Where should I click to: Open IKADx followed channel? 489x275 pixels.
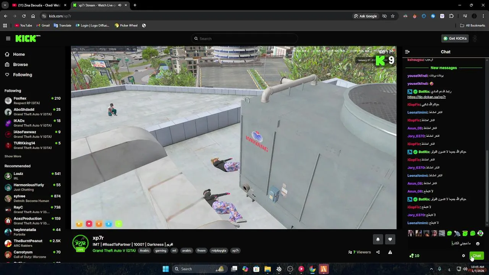click(x=32, y=123)
